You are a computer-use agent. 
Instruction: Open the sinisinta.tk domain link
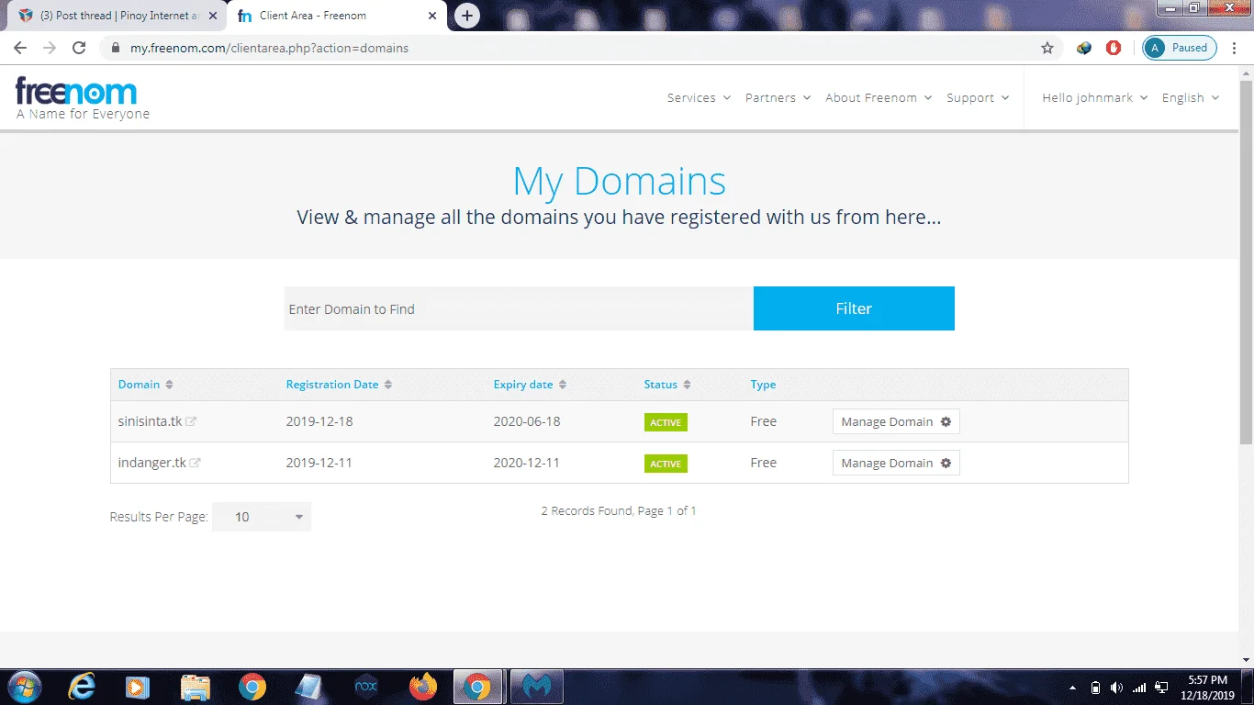point(150,422)
